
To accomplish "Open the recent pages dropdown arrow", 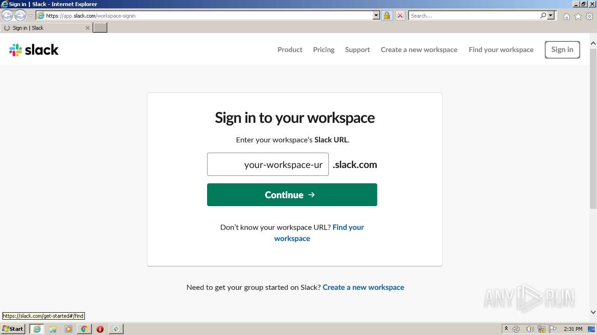I will tap(30, 16).
